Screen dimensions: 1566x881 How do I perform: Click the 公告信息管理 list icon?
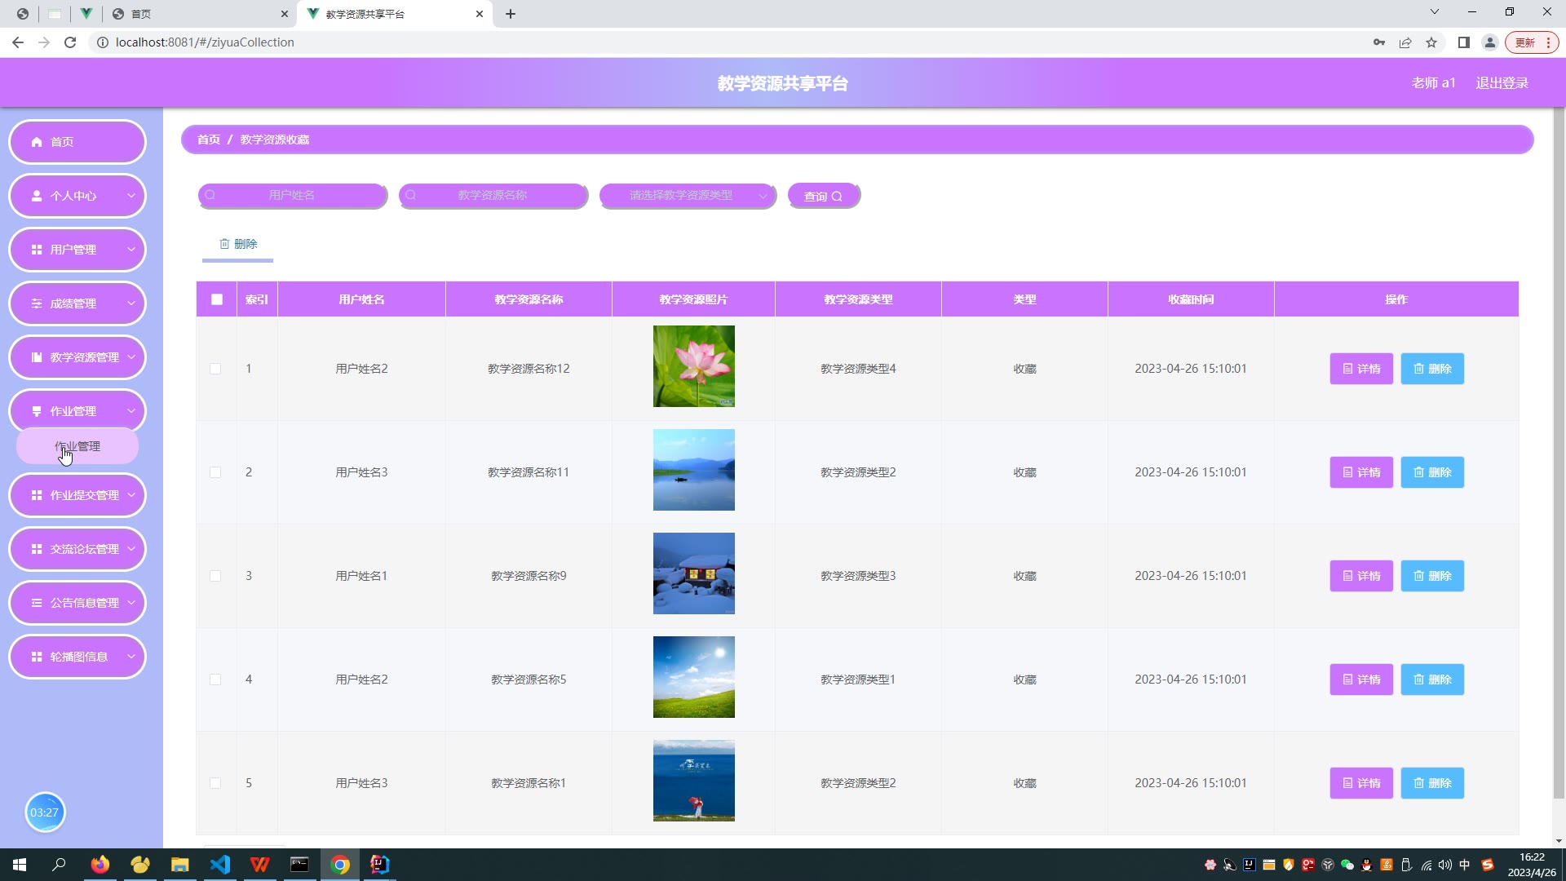pos(37,603)
